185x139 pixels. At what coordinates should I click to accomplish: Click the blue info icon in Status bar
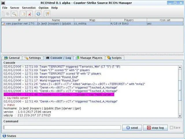4,136
